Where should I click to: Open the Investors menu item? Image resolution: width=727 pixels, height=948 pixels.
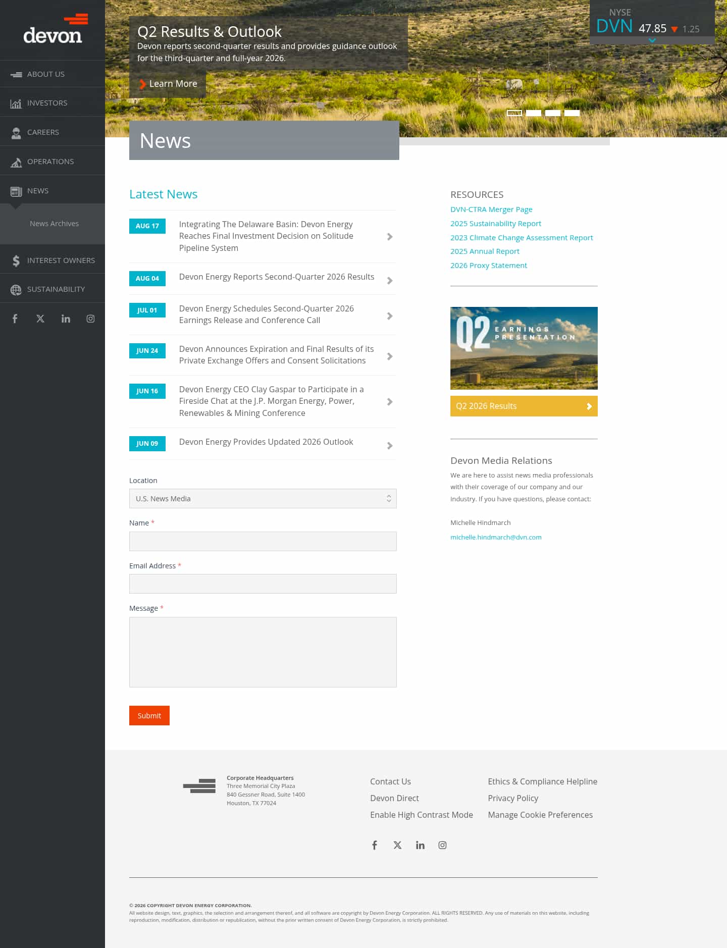pos(53,103)
